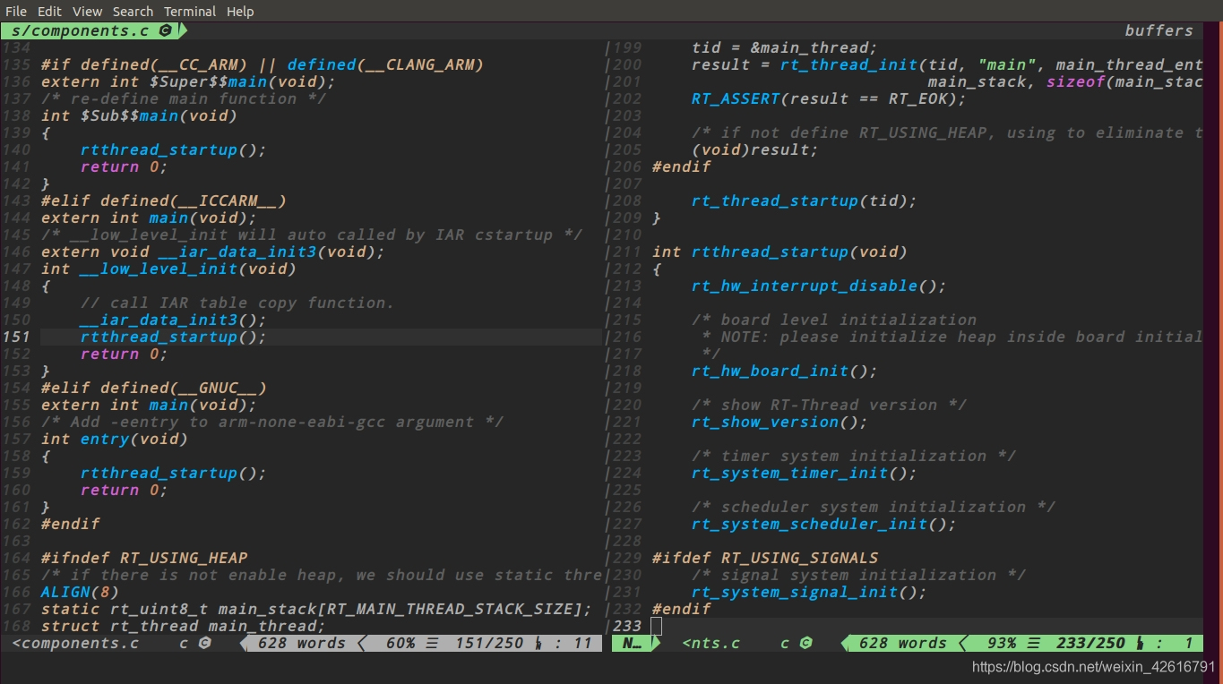Click #elif defined(__ICCARM__) line

[164, 201]
